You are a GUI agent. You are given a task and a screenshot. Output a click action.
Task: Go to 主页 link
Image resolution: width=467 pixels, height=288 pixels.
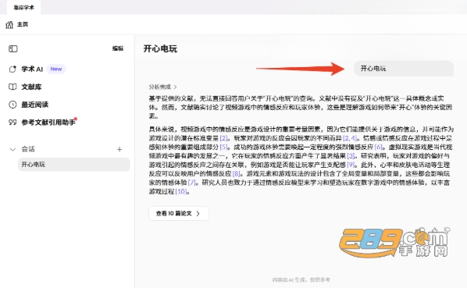[23, 24]
